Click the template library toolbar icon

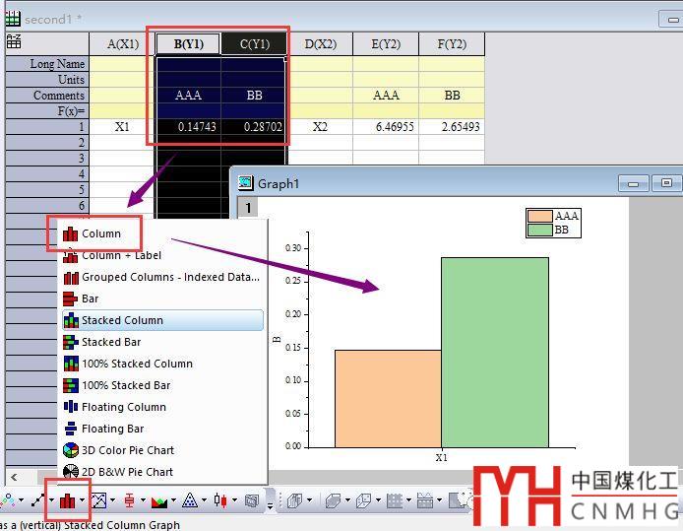click(252, 500)
